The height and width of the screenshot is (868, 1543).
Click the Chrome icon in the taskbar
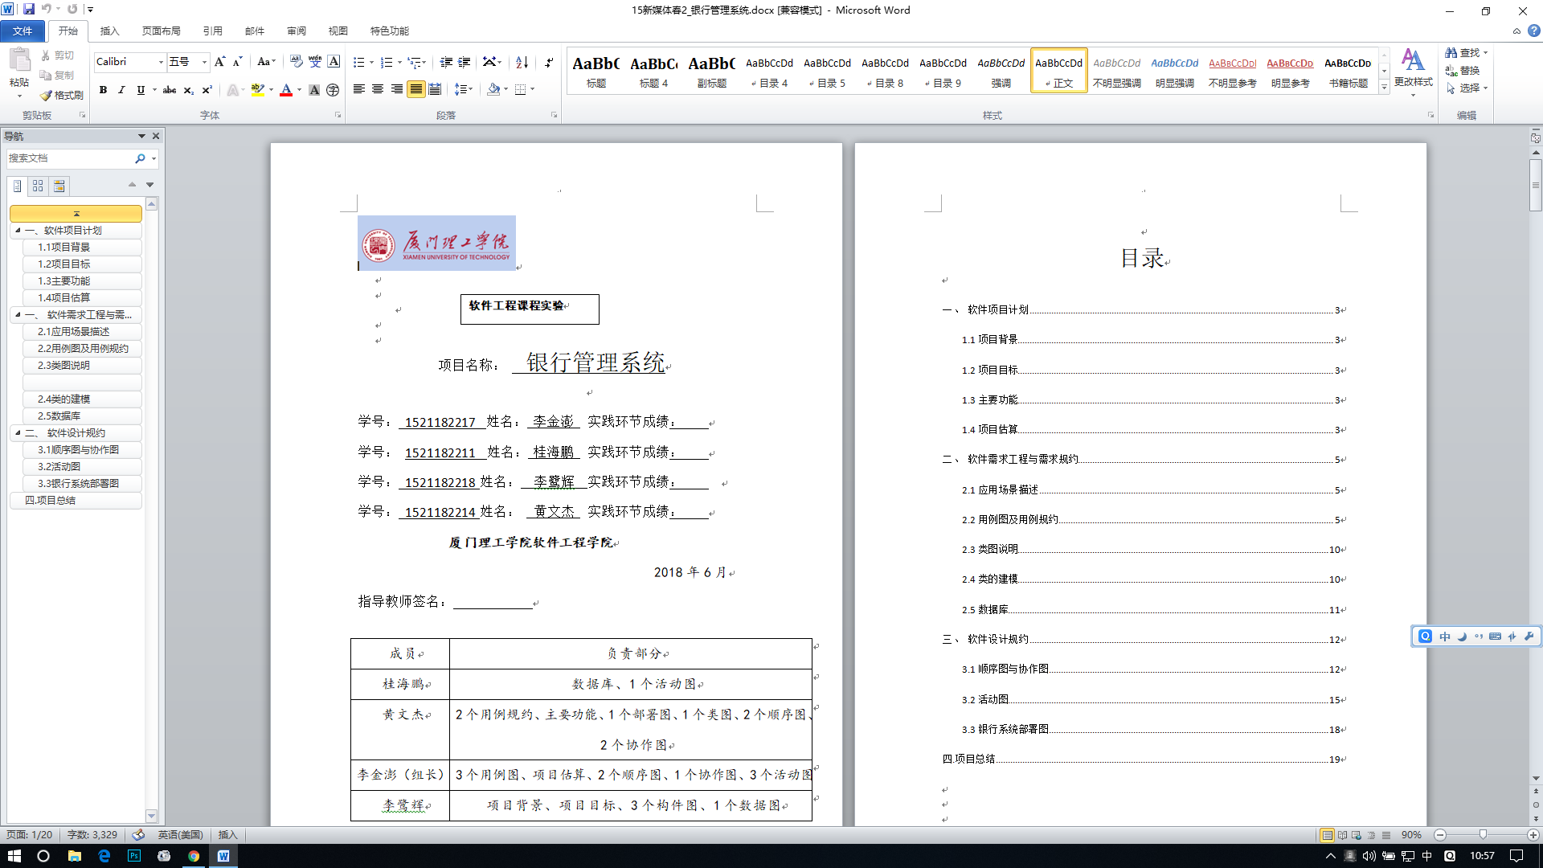pyautogui.click(x=194, y=856)
